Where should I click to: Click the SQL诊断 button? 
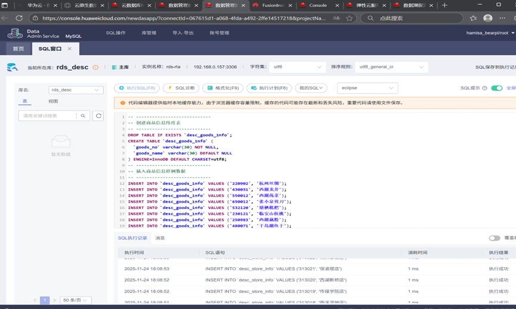[x=181, y=88]
